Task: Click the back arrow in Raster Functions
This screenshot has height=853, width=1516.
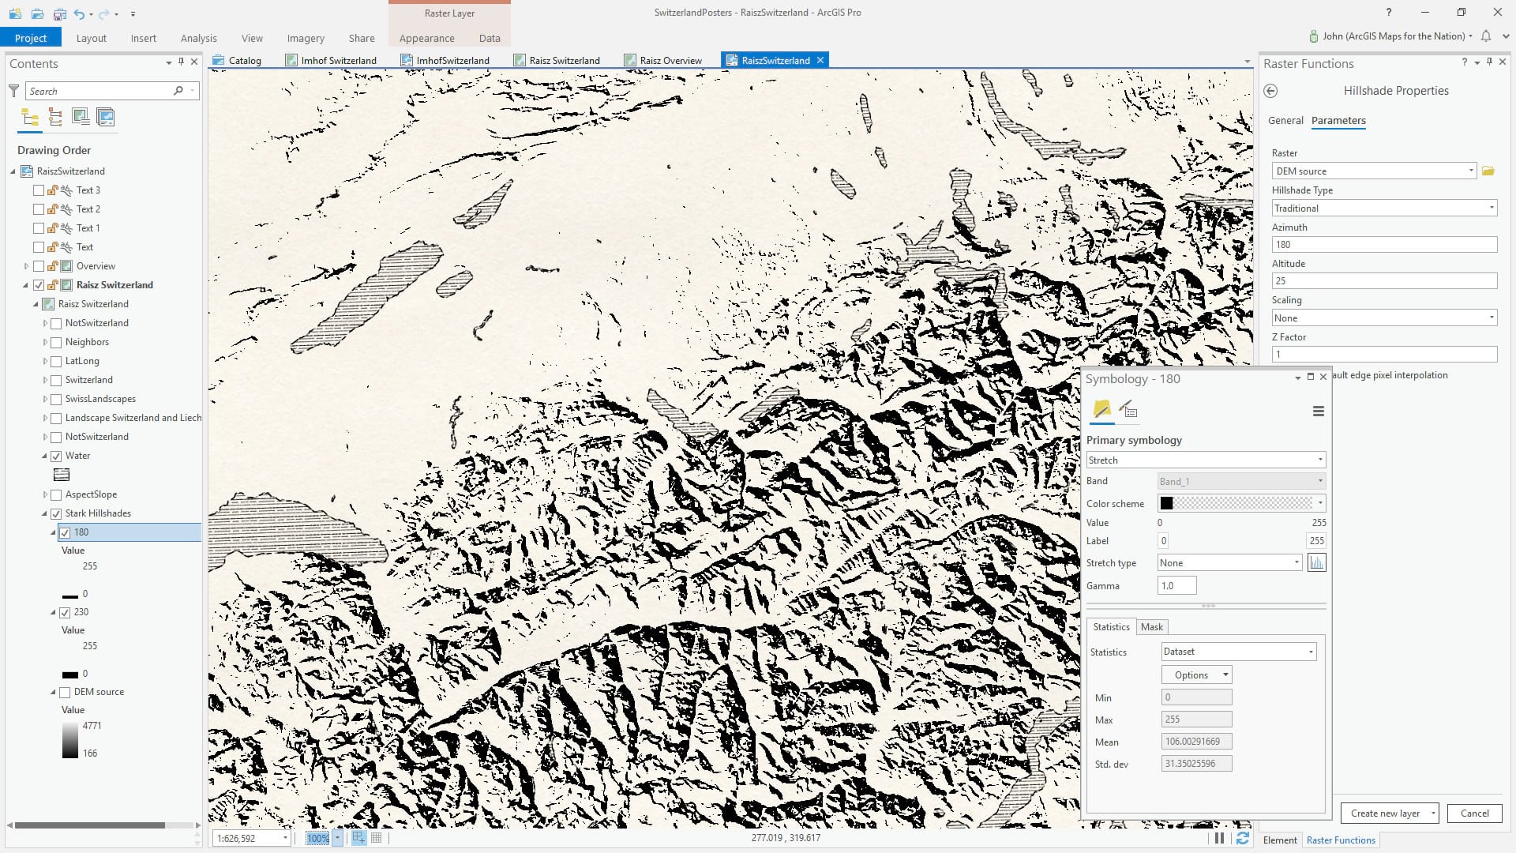Action: pos(1270,91)
